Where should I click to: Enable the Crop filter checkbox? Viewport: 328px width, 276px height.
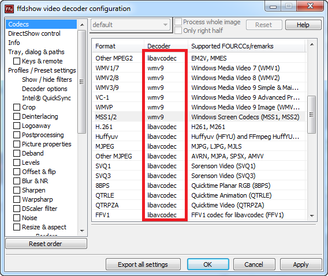(17, 107)
